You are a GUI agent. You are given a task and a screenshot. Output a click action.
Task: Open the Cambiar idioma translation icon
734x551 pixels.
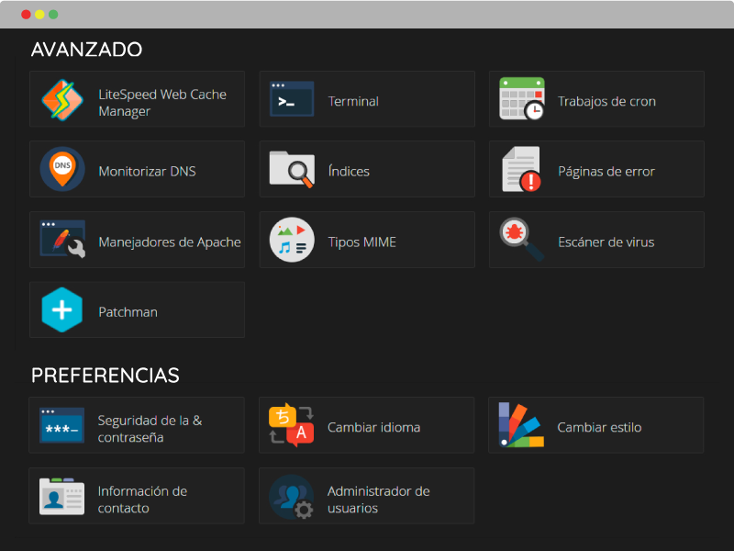point(291,425)
